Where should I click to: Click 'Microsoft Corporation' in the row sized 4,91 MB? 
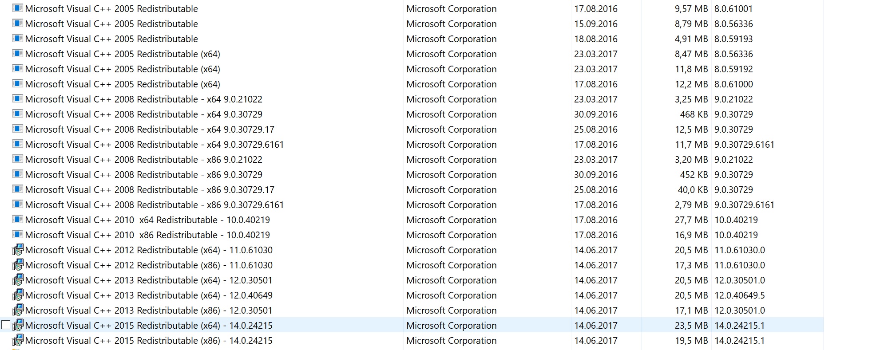click(x=452, y=39)
